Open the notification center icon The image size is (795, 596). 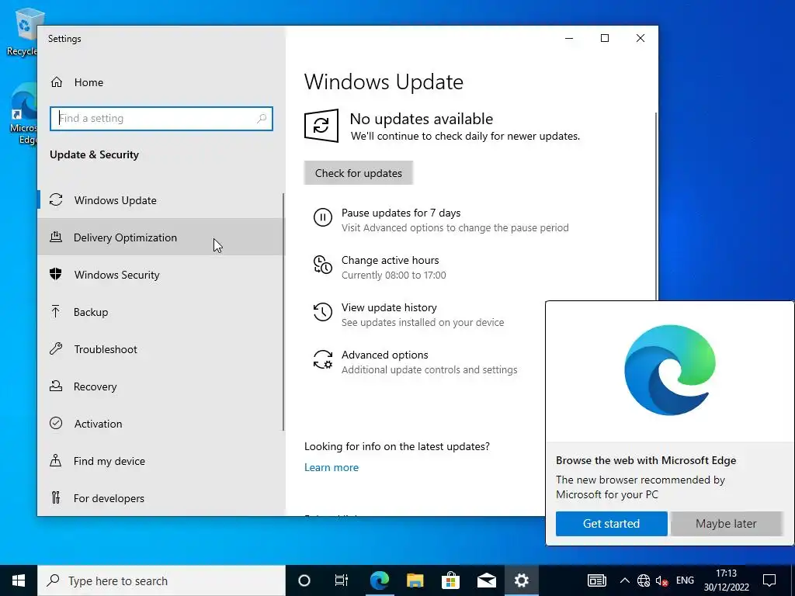769,580
